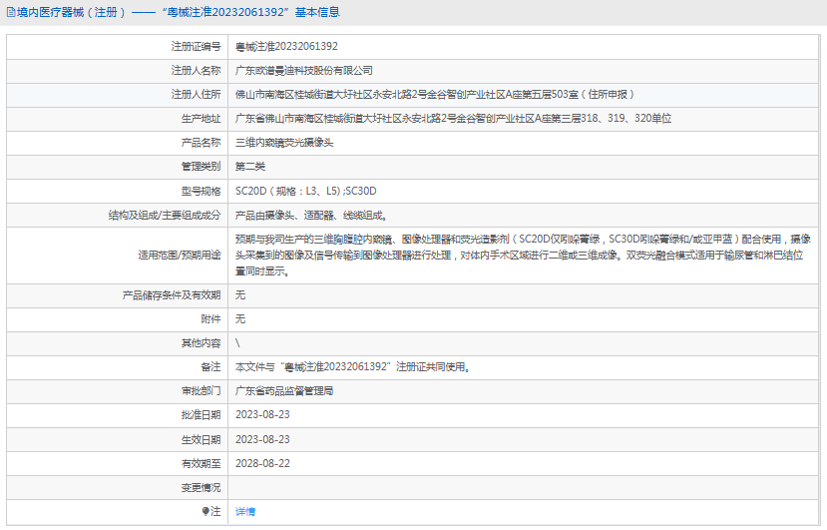
Task: Select the 生产地址 address value
Action: (453, 118)
